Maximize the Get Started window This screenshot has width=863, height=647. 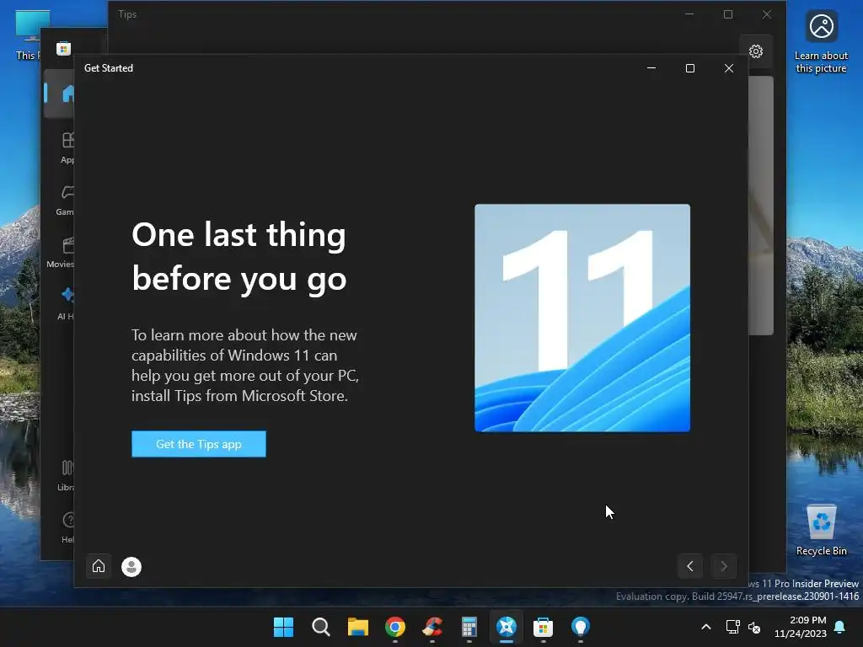(690, 68)
